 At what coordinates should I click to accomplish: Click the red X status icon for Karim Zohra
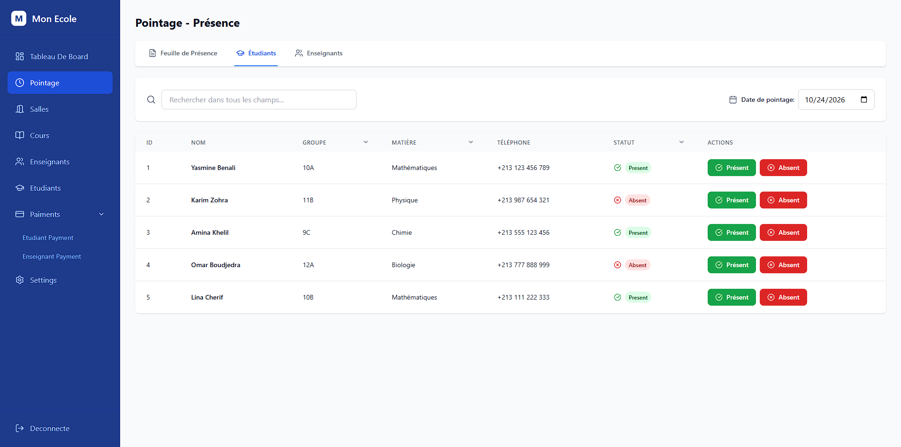pyautogui.click(x=618, y=200)
